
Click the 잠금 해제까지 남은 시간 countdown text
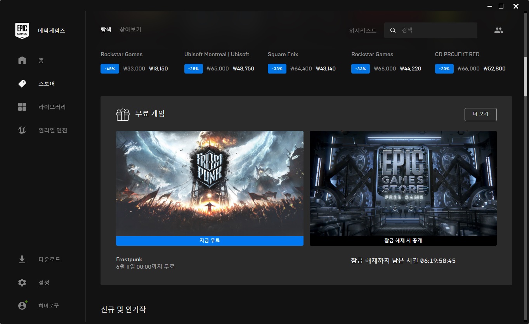point(403,261)
